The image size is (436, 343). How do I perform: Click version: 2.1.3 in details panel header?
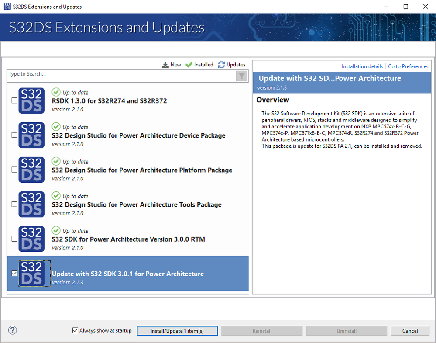[x=271, y=87]
